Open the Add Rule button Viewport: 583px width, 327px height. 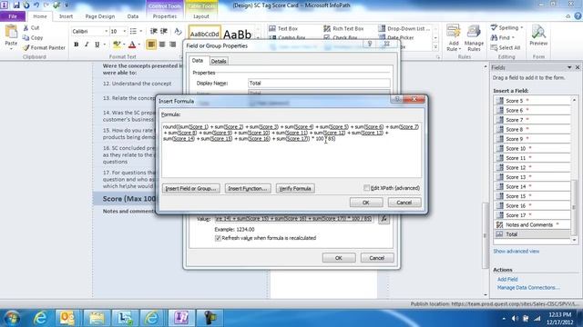click(454, 38)
